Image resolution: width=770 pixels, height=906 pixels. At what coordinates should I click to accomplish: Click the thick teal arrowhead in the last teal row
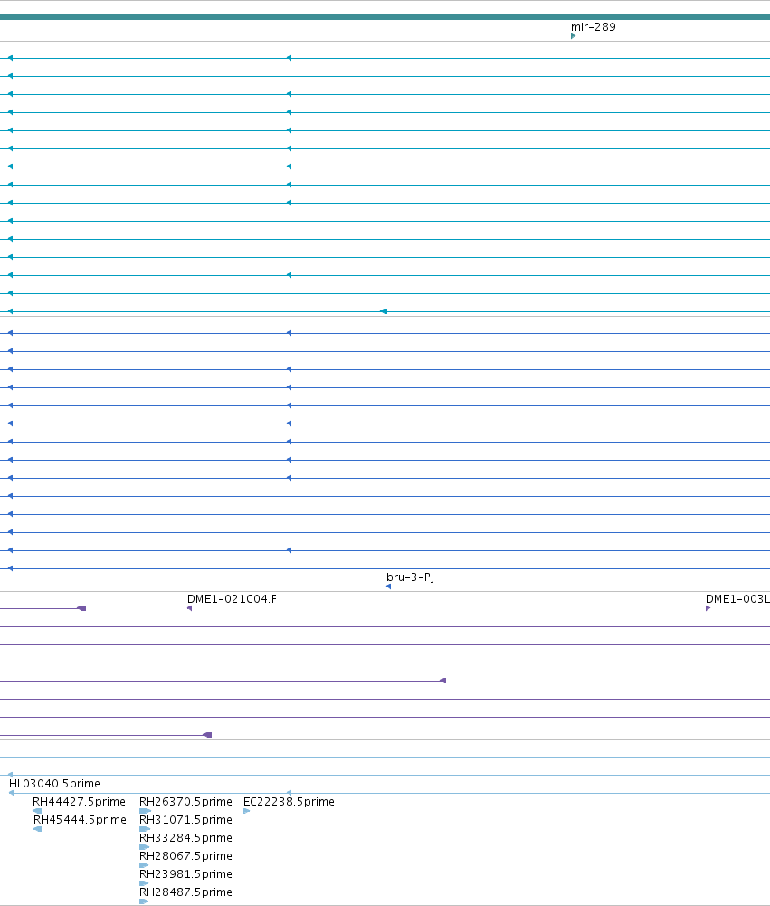coord(384,311)
